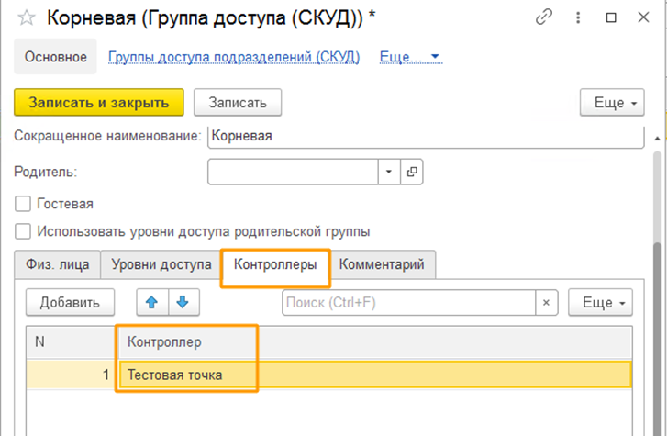This screenshot has width=667, height=436.
Task: Click the favorites star icon
Action: coord(27,17)
